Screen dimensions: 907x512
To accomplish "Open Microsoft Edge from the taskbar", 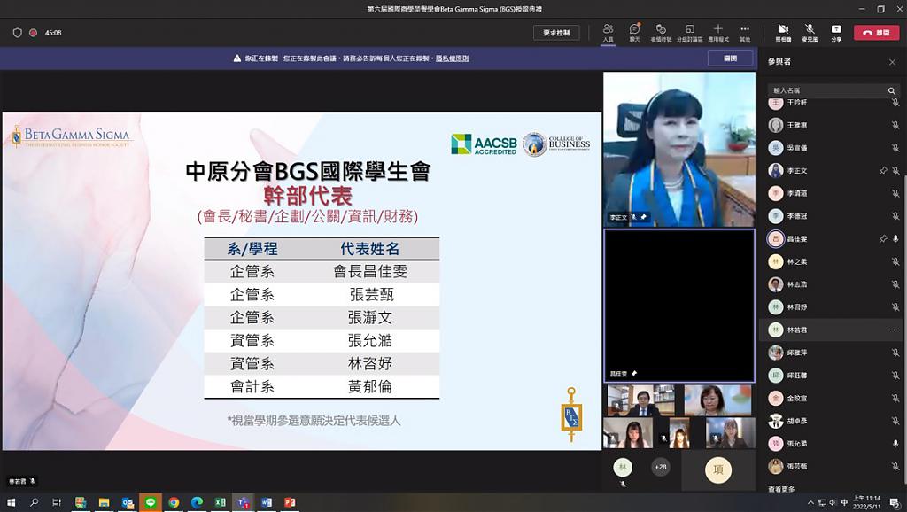I will click(197, 502).
